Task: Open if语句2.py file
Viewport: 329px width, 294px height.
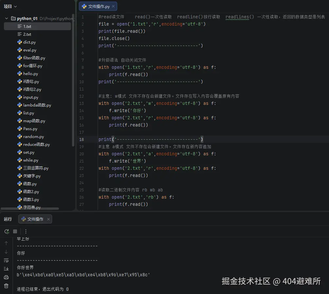Action: 32,89
